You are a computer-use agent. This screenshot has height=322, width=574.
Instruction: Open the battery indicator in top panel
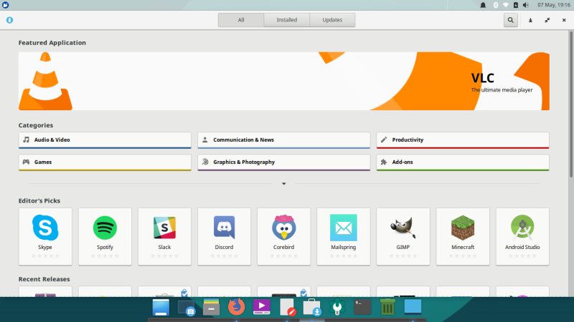[515, 5]
